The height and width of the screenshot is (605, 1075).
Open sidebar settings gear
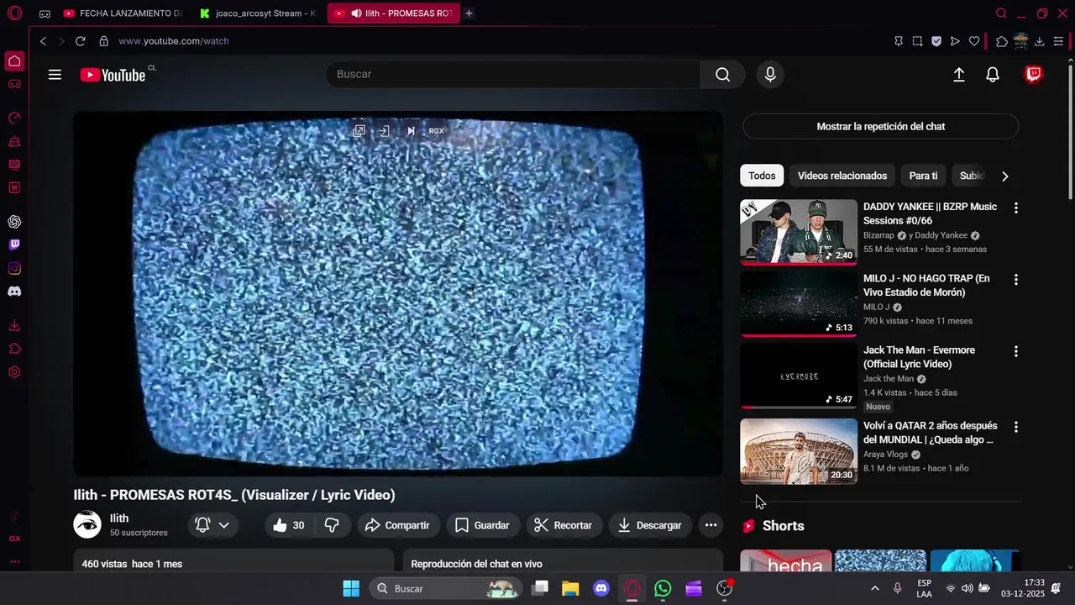point(14,372)
